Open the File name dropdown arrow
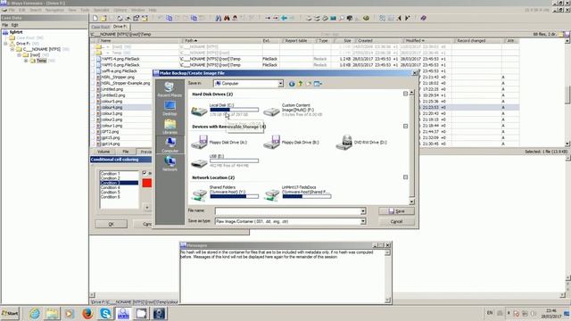This screenshot has width=571, height=321. 363,211
